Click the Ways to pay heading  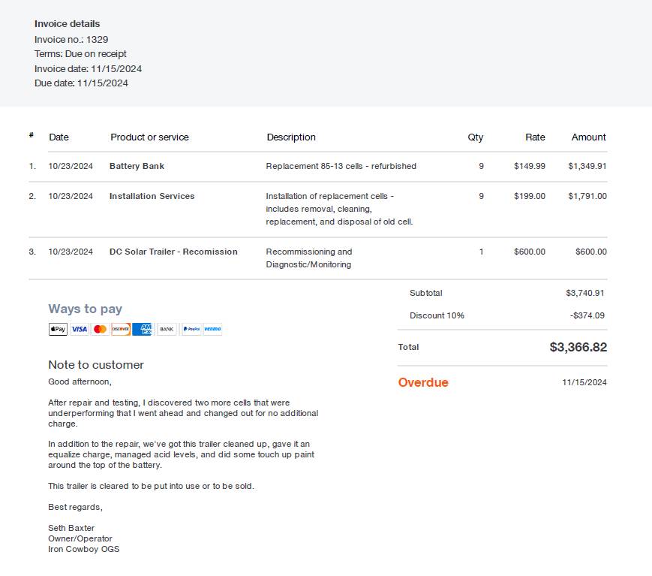(x=85, y=309)
